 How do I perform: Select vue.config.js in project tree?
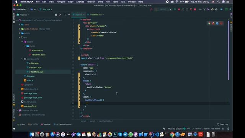click(x=30, y=106)
